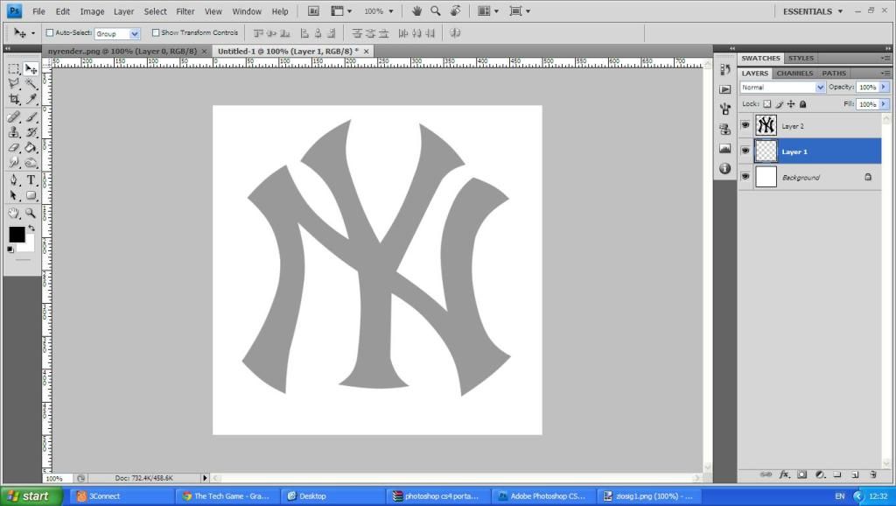Image resolution: width=896 pixels, height=506 pixels.
Task: Launch Adobe Bridge from the top bar
Action: [x=313, y=11]
